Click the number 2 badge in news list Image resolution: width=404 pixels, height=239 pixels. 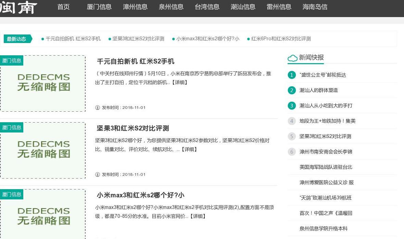291,90
